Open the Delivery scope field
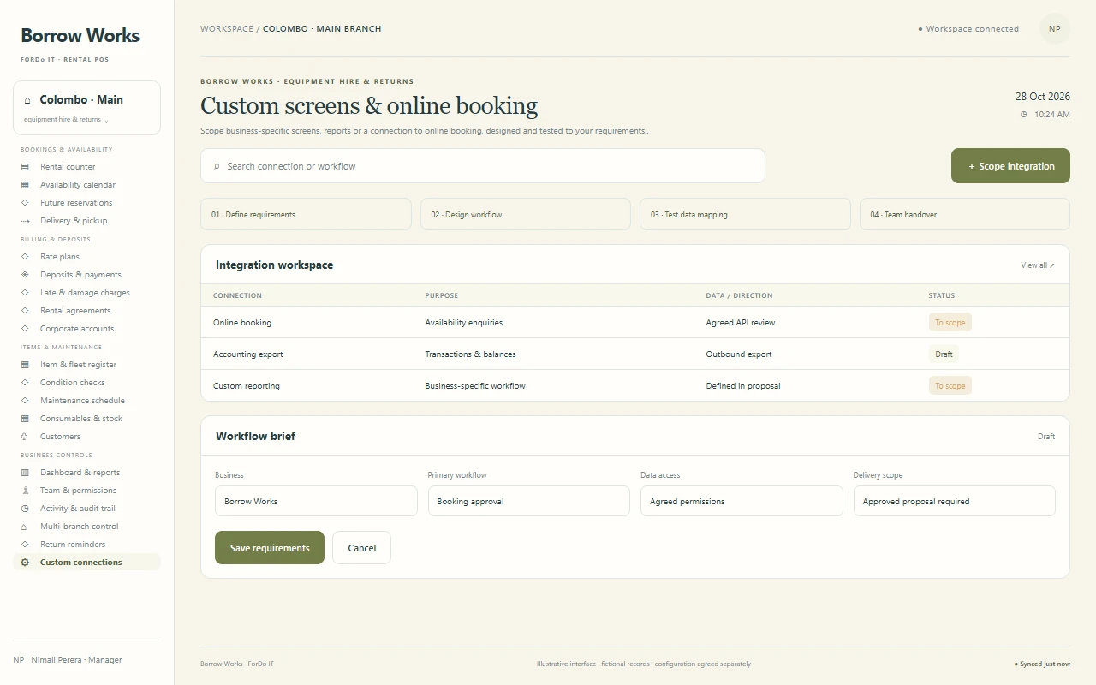 955,502
